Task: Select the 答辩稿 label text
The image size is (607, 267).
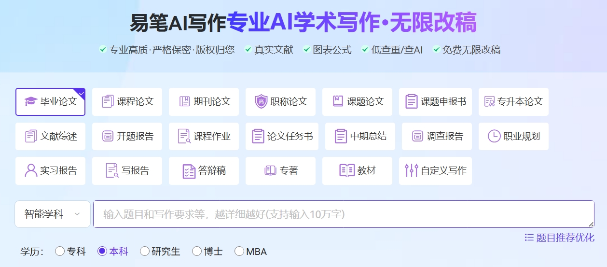Action: click(x=212, y=170)
